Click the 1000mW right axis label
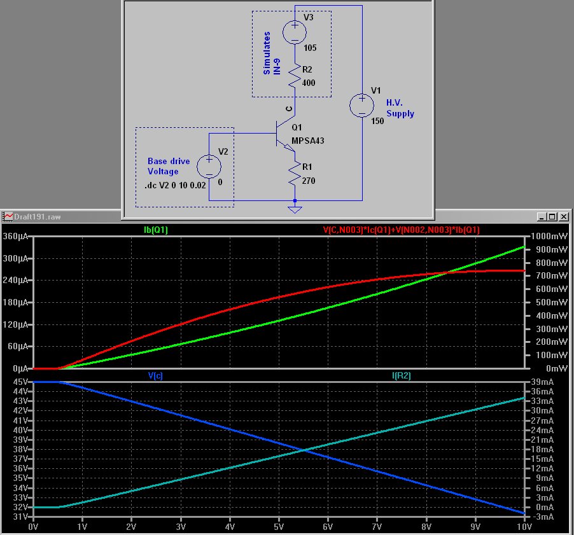Viewport: 574px width, 535px height. (x=549, y=237)
